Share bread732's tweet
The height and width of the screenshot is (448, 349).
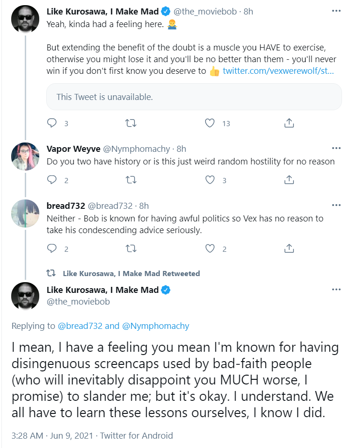point(289,249)
